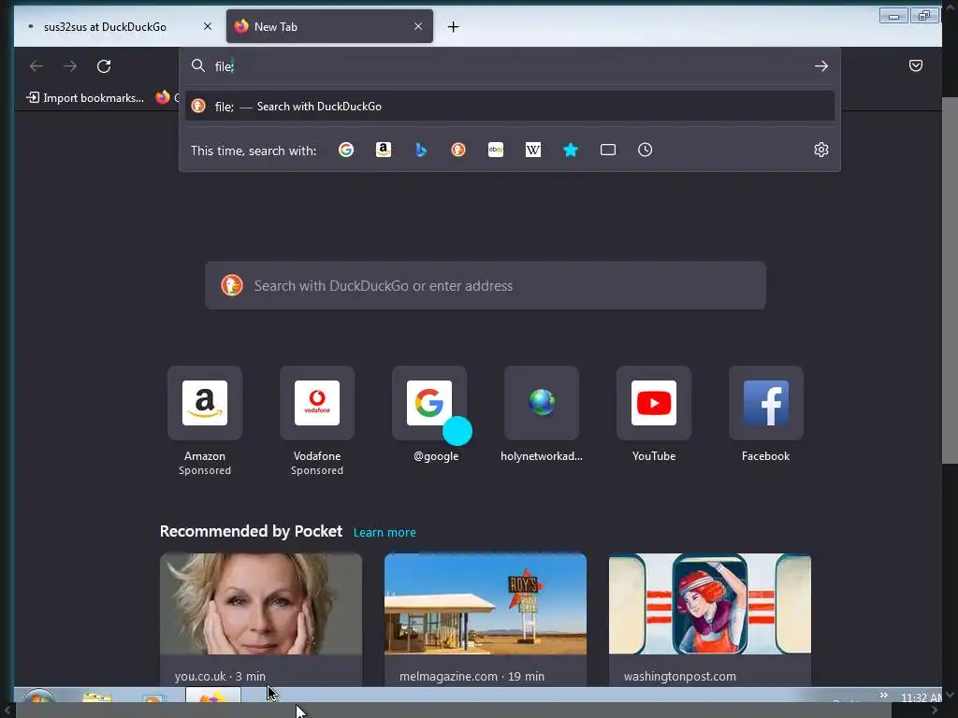Screen dimensions: 958x718
Task: Search this time with Google
Action: 346,150
